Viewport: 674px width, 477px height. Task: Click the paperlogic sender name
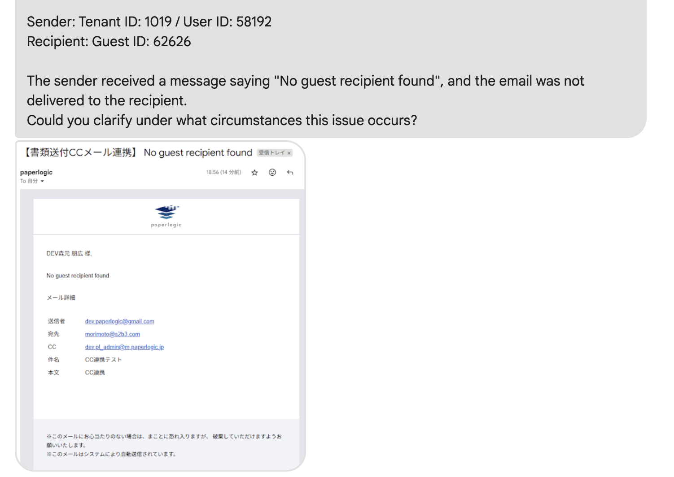coord(36,172)
